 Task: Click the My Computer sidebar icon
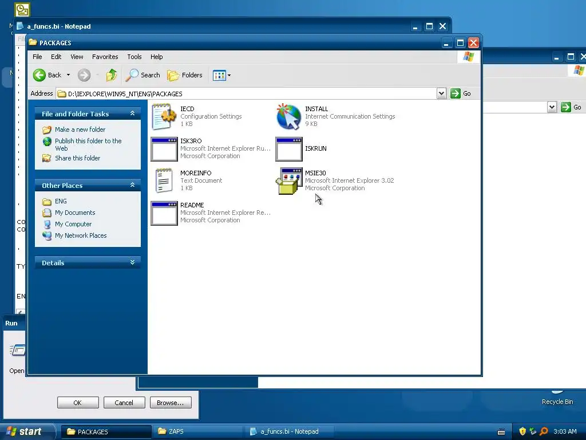tap(47, 224)
